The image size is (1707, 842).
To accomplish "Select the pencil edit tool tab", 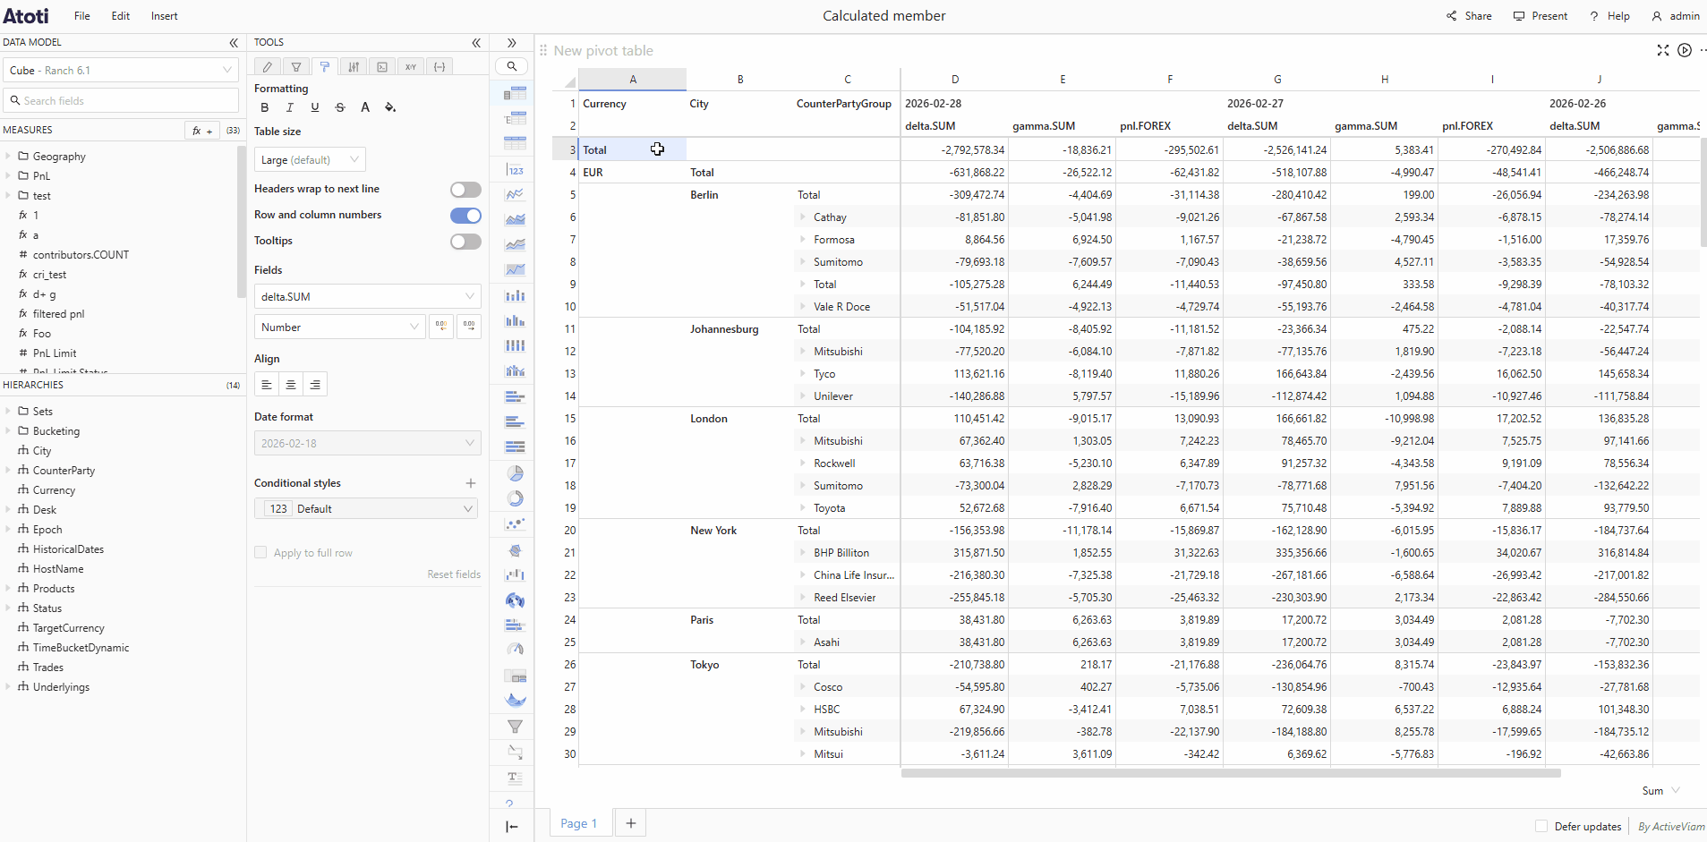I will point(266,66).
